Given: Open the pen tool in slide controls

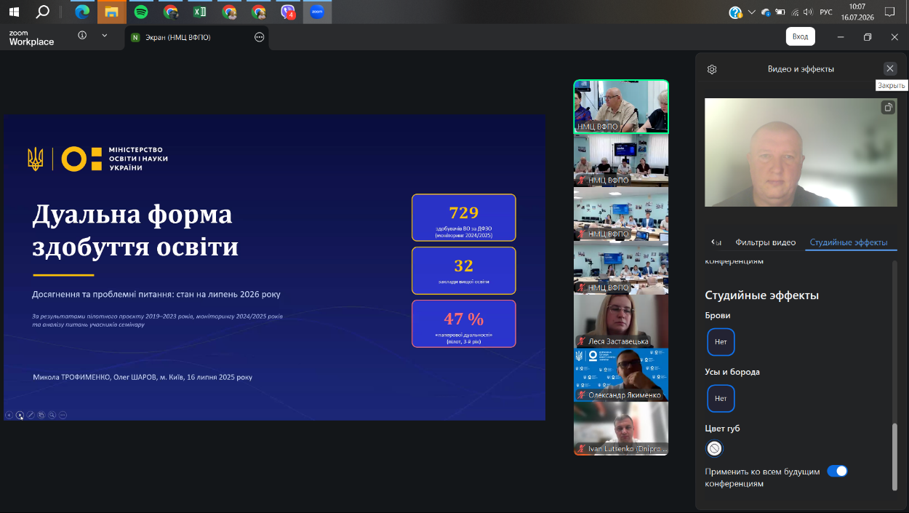Looking at the screenshot, I should coord(31,415).
